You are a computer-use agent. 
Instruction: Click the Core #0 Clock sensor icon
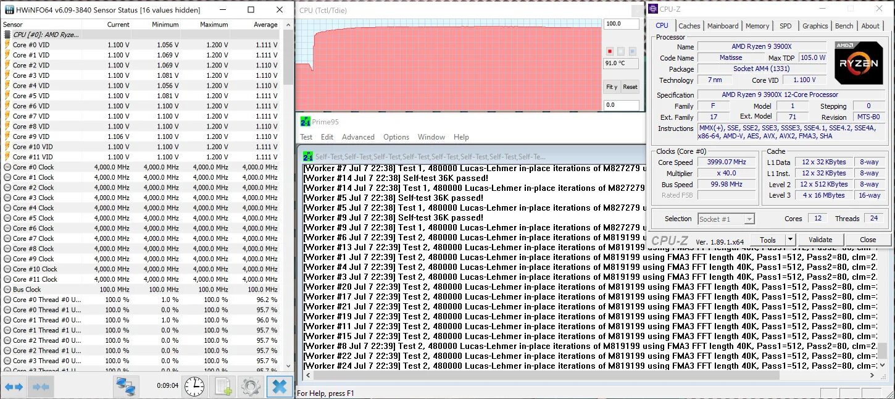pos(7,167)
